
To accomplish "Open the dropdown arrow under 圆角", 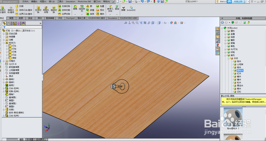I will 75,15.
